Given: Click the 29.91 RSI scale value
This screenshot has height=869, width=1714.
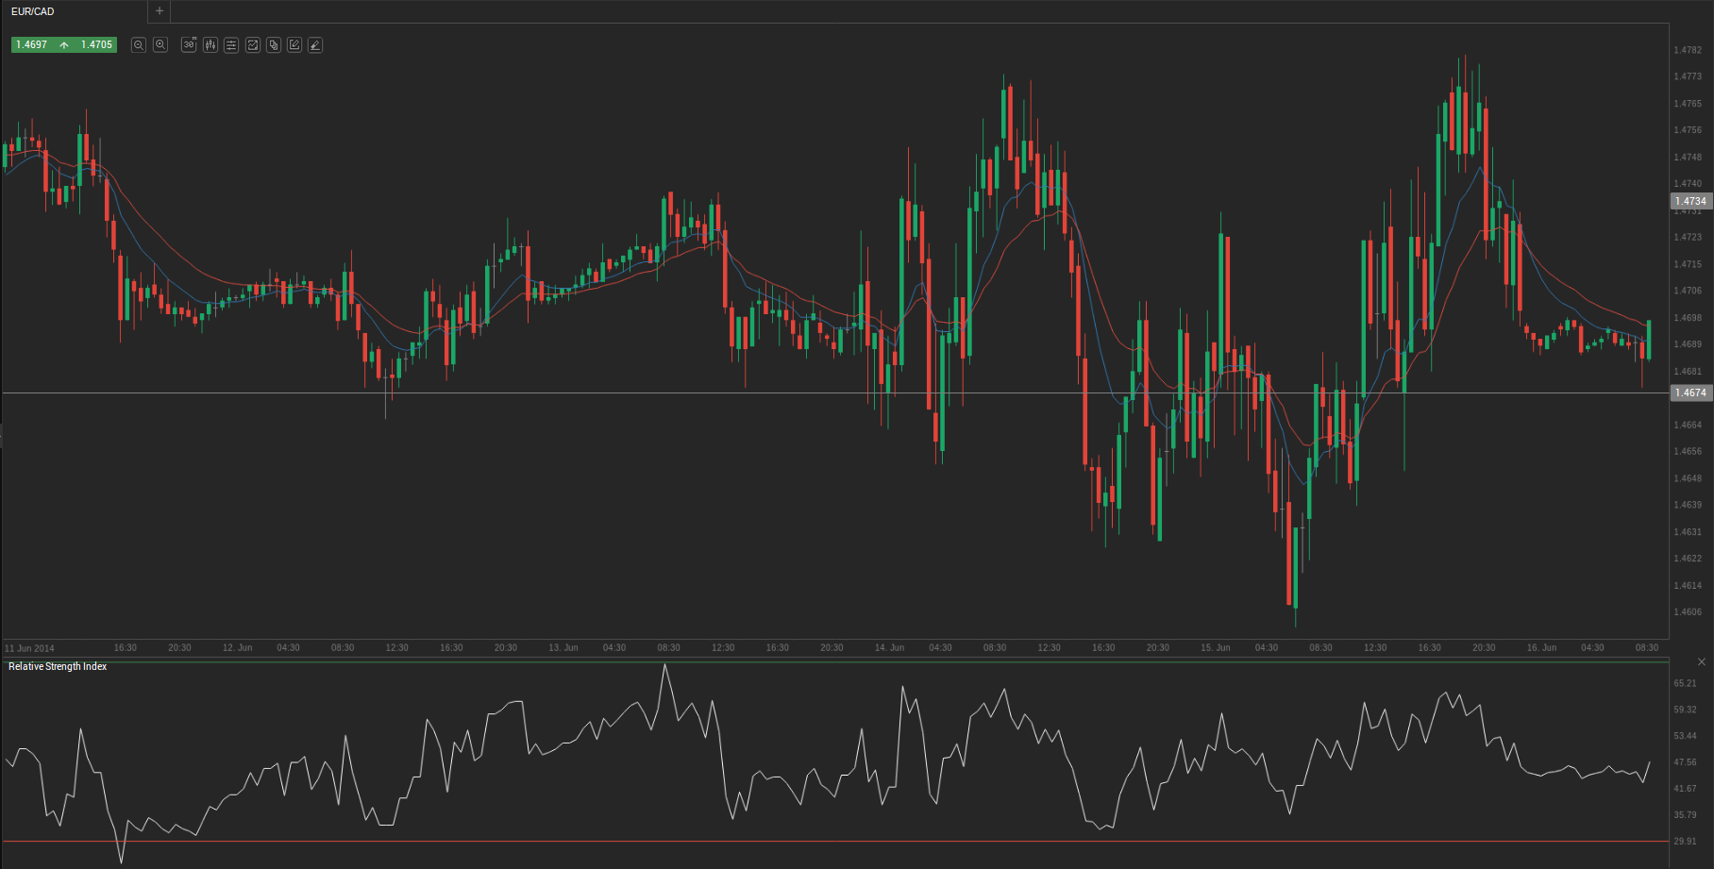Looking at the screenshot, I should pyautogui.click(x=1685, y=842).
